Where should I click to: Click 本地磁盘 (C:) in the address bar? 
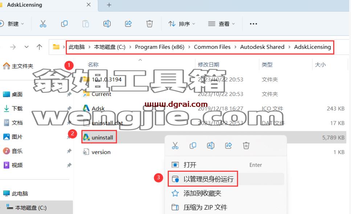(110, 47)
